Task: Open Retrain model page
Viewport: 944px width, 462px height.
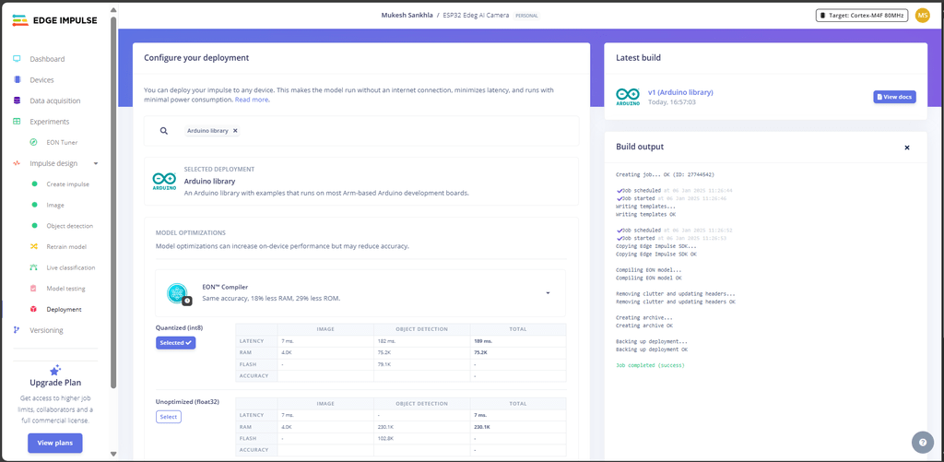Action: point(66,246)
